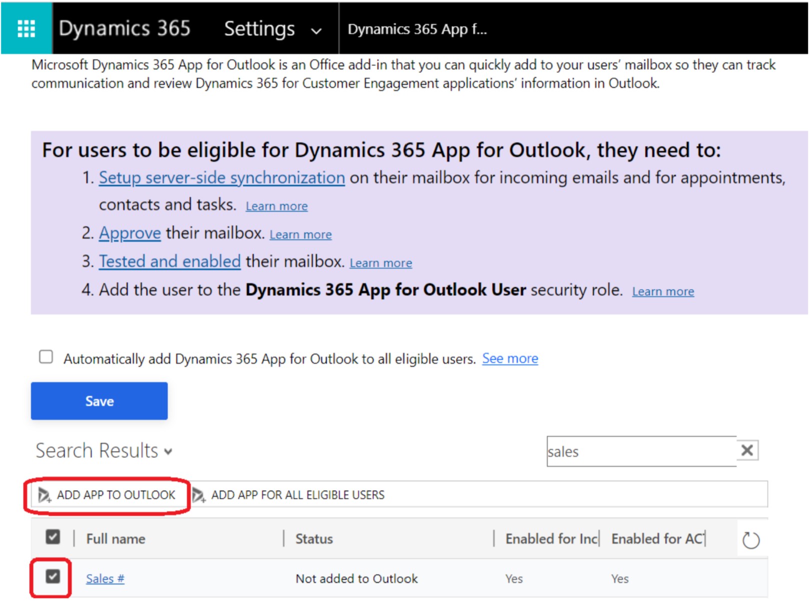809x601 pixels.
Task: Switch to the Dynamics 365 App f... tab
Action: point(418,29)
